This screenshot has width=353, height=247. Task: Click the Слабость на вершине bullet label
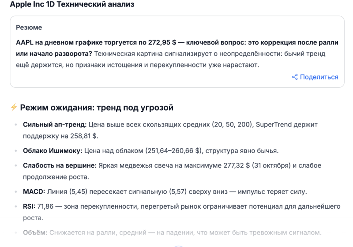[60, 165]
